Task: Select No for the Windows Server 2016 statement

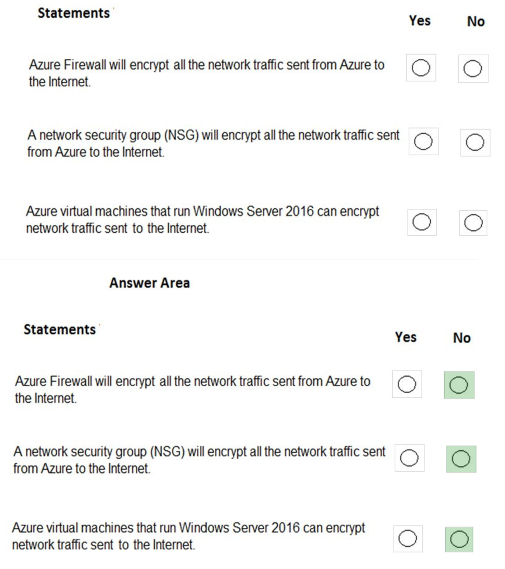Action: coord(473,223)
